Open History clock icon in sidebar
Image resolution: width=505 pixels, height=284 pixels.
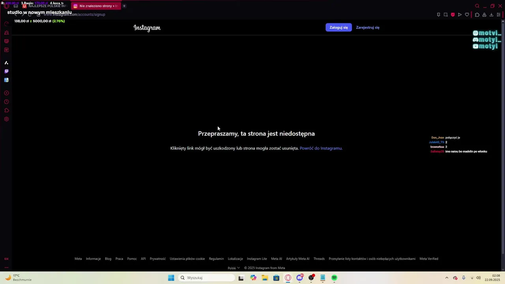pyautogui.click(x=6, y=102)
